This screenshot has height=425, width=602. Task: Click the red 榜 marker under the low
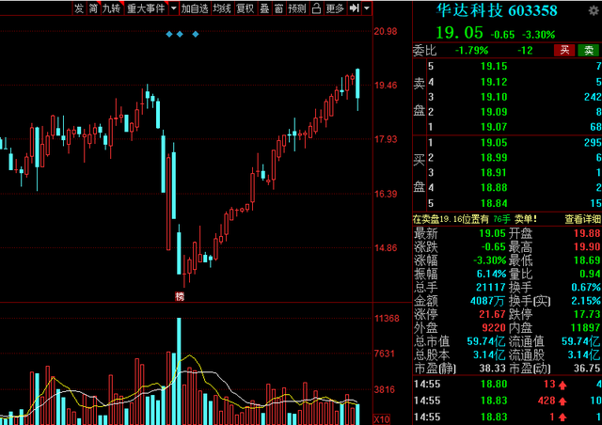pyautogui.click(x=180, y=296)
